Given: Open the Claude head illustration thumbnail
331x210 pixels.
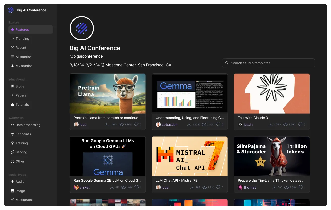Looking at the screenshot, I should click(272, 94).
